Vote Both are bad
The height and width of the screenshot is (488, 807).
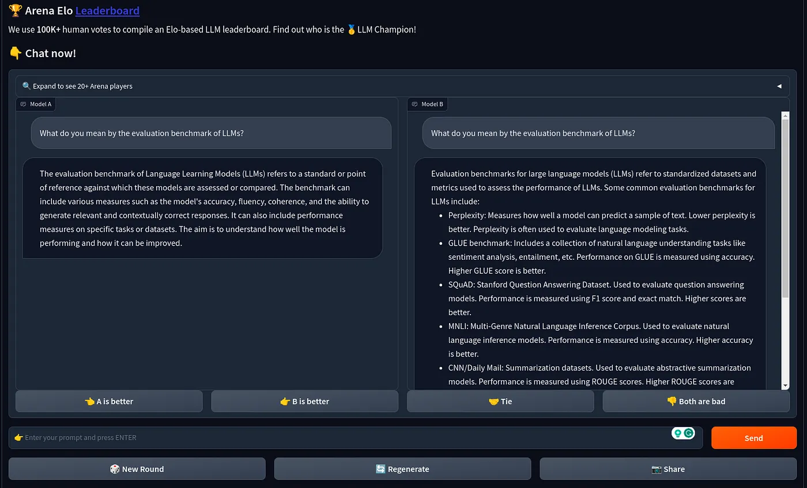pos(696,401)
